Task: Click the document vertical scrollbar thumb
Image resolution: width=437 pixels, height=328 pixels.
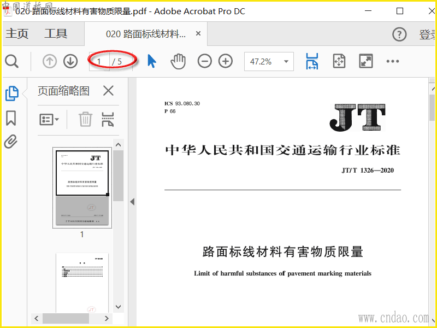Action: tap(432, 108)
